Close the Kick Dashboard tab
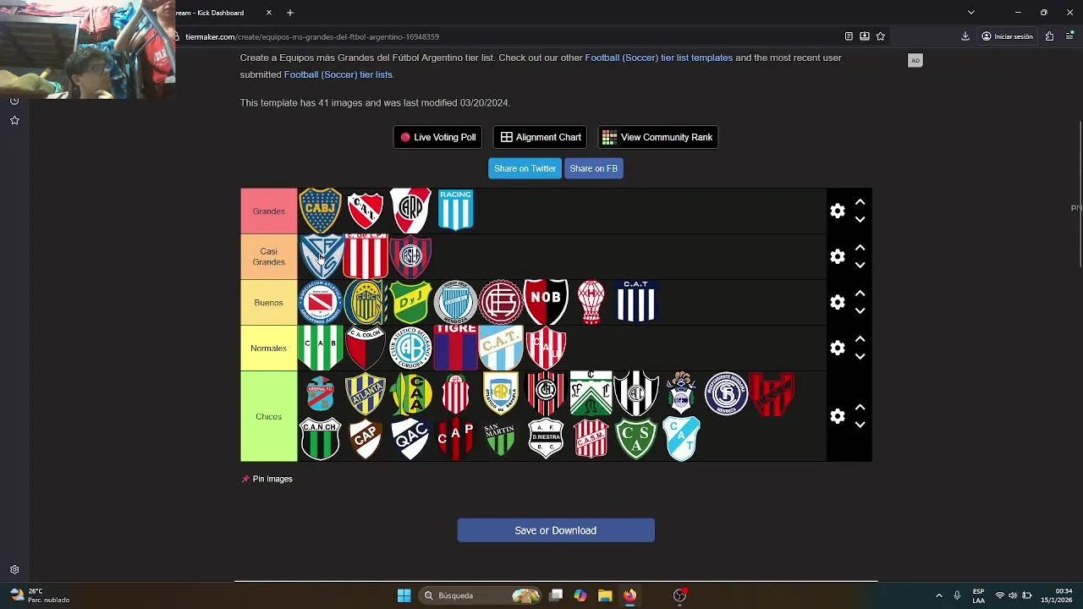 269,13
